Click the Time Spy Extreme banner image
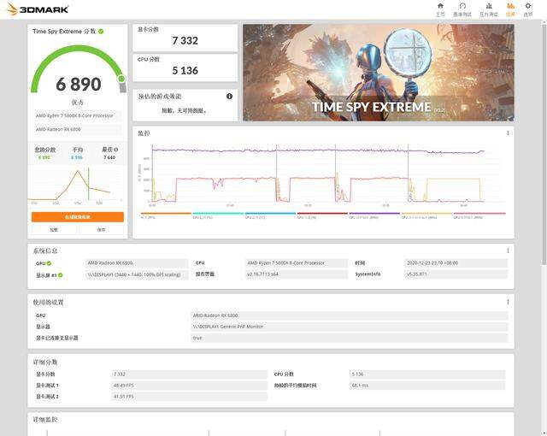 click(379, 73)
